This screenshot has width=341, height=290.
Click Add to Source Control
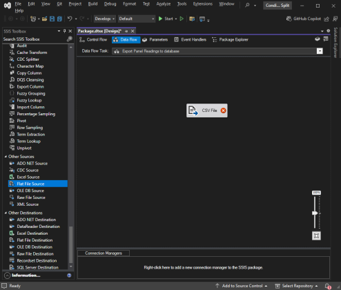242,286
